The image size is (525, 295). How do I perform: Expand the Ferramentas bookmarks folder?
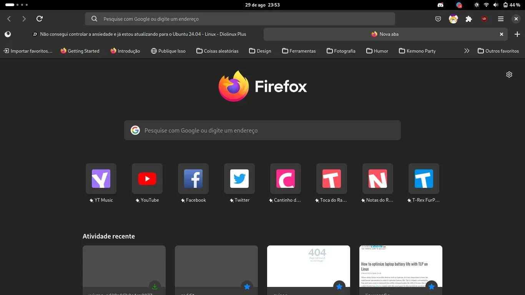tap(299, 51)
